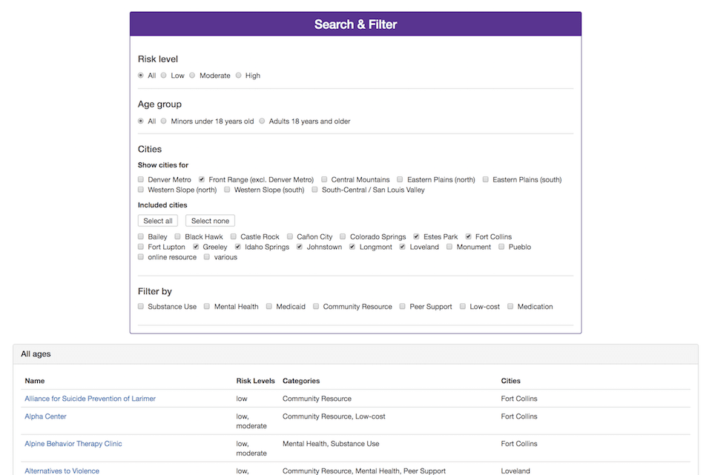Uncheck the Fort Collins city
712x475 pixels.
pos(468,237)
